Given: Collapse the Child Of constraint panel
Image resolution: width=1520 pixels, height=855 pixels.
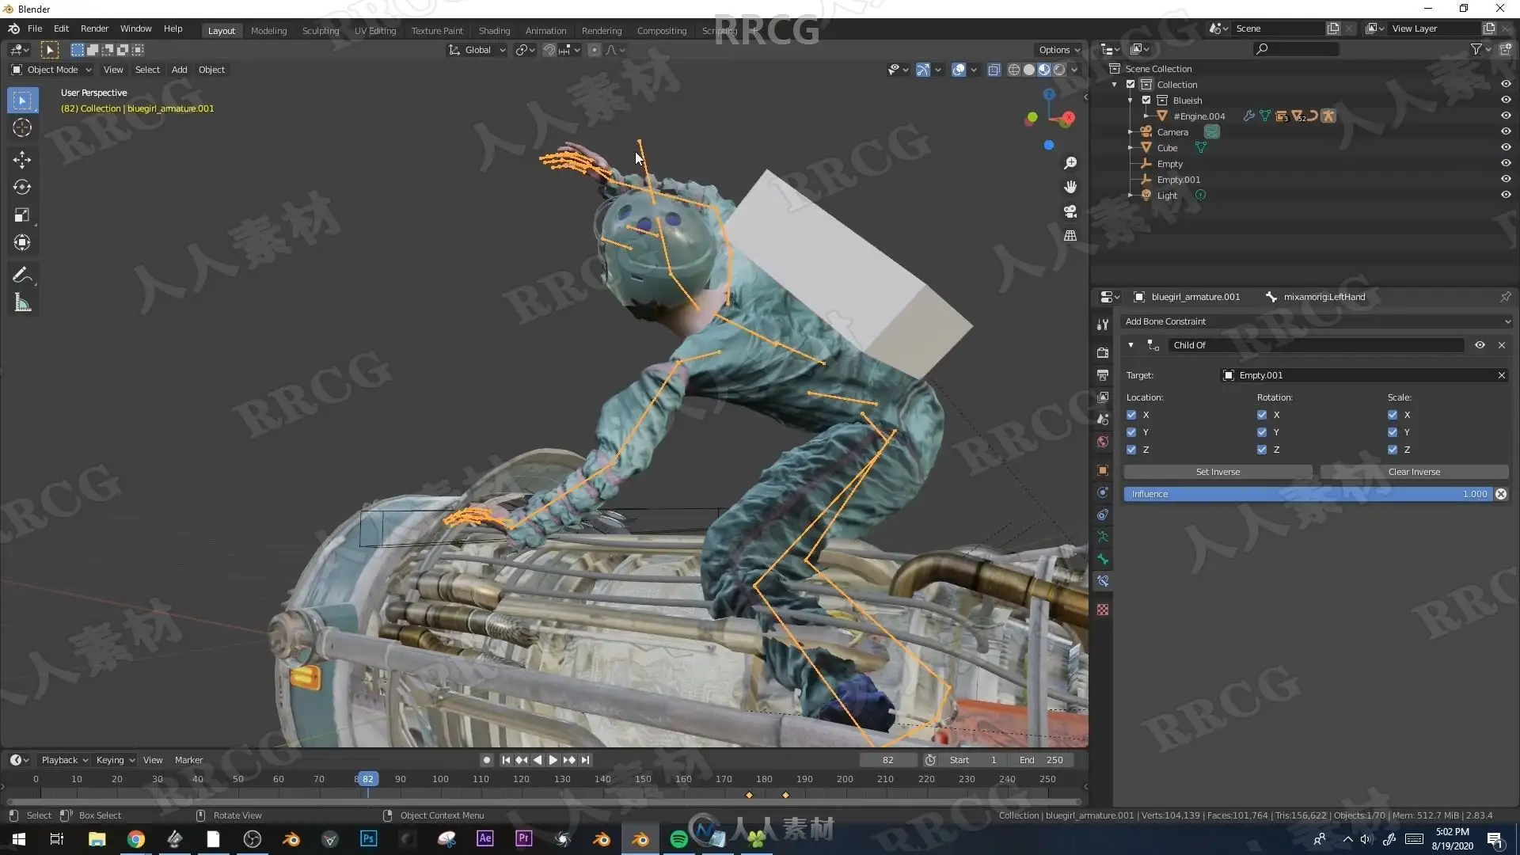Looking at the screenshot, I should pyautogui.click(x=1130, y=345).
